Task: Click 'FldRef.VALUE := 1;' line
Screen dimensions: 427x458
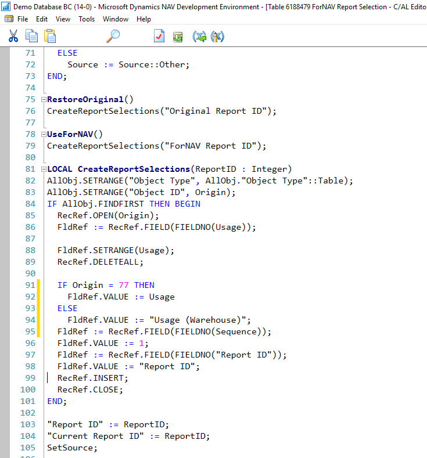Action: (x=103, y=343)
